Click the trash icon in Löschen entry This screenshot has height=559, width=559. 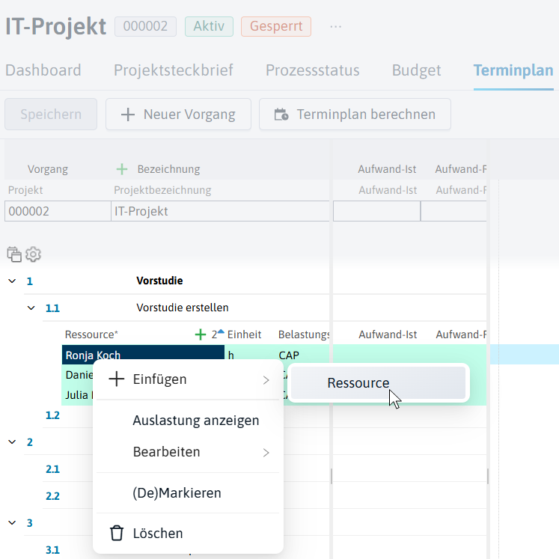(117, 534)
